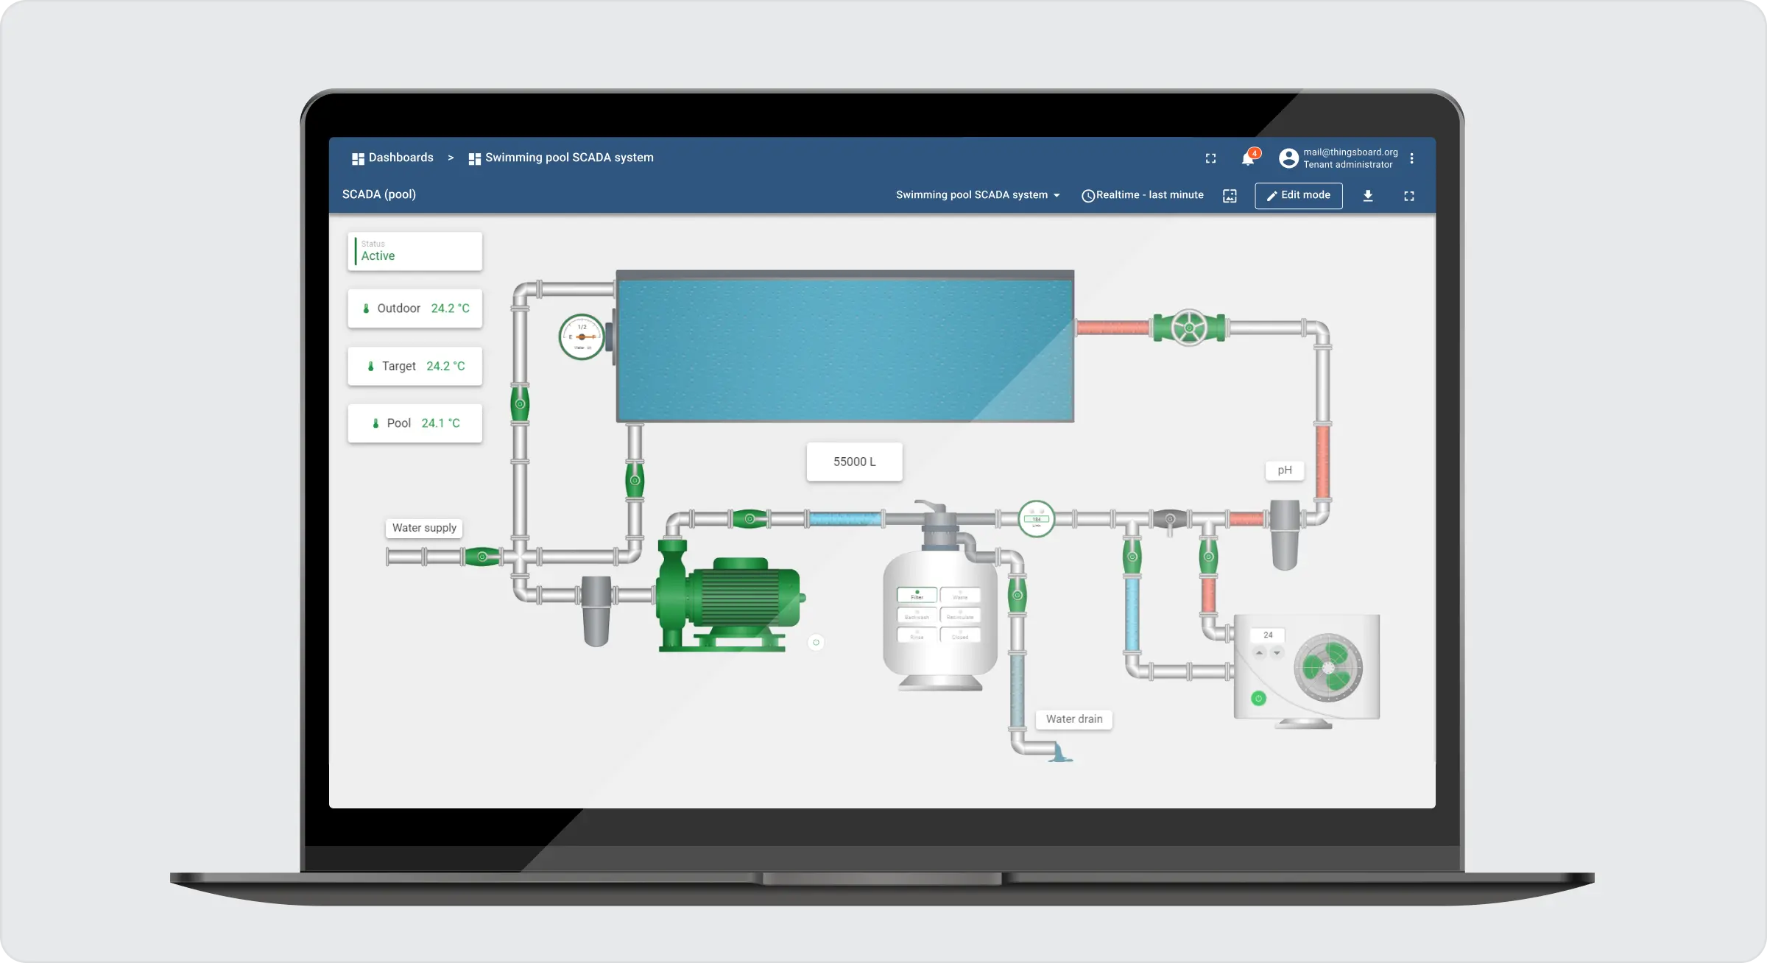Open the notifications bell with badge
The image size is (1767, 963).
coord(1249,158)
